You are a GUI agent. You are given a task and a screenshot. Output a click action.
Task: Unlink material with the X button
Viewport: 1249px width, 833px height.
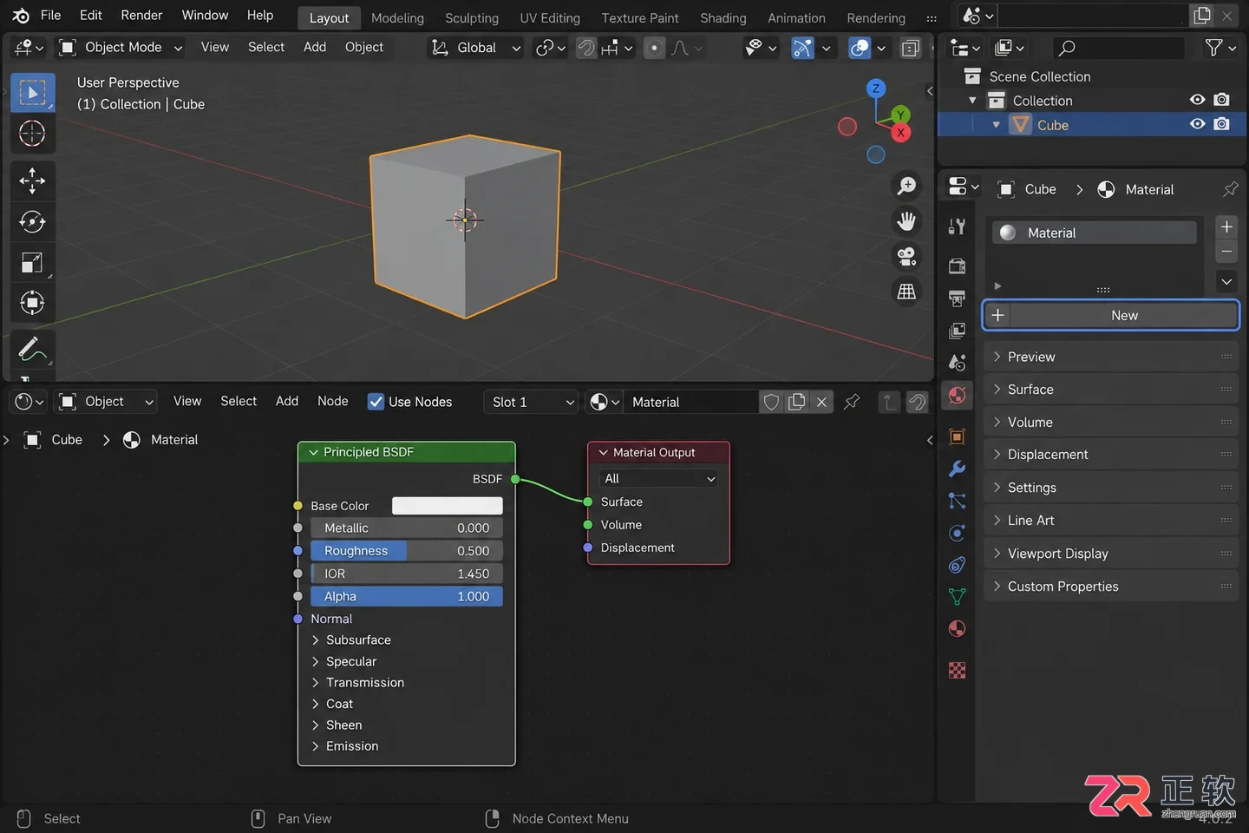click(821, 402)
